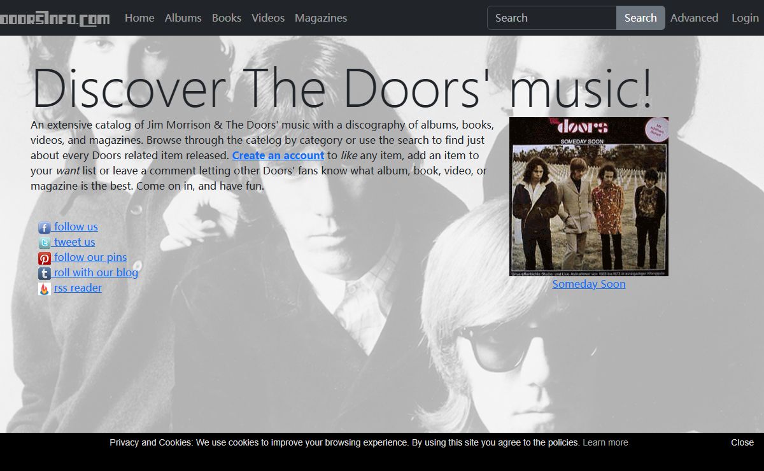Click the Twitter bird icon
This screenshot has height=471, width=764.
point(45,243)
